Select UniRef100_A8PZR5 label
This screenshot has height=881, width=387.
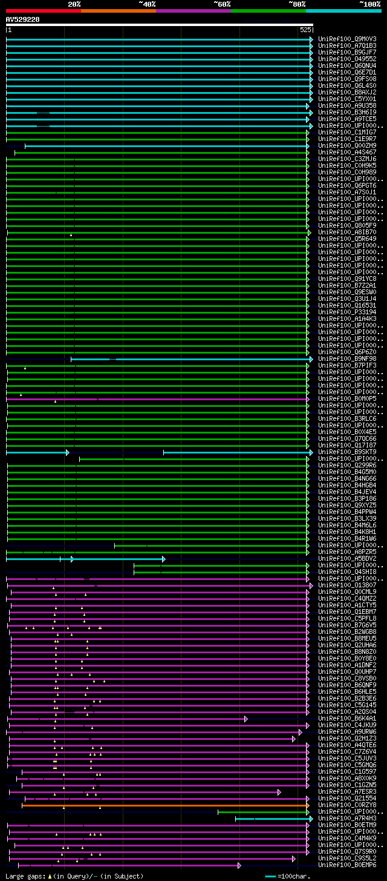(348, 552)
